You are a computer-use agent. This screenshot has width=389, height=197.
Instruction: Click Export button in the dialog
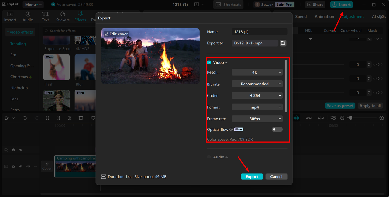coord(252,177)
